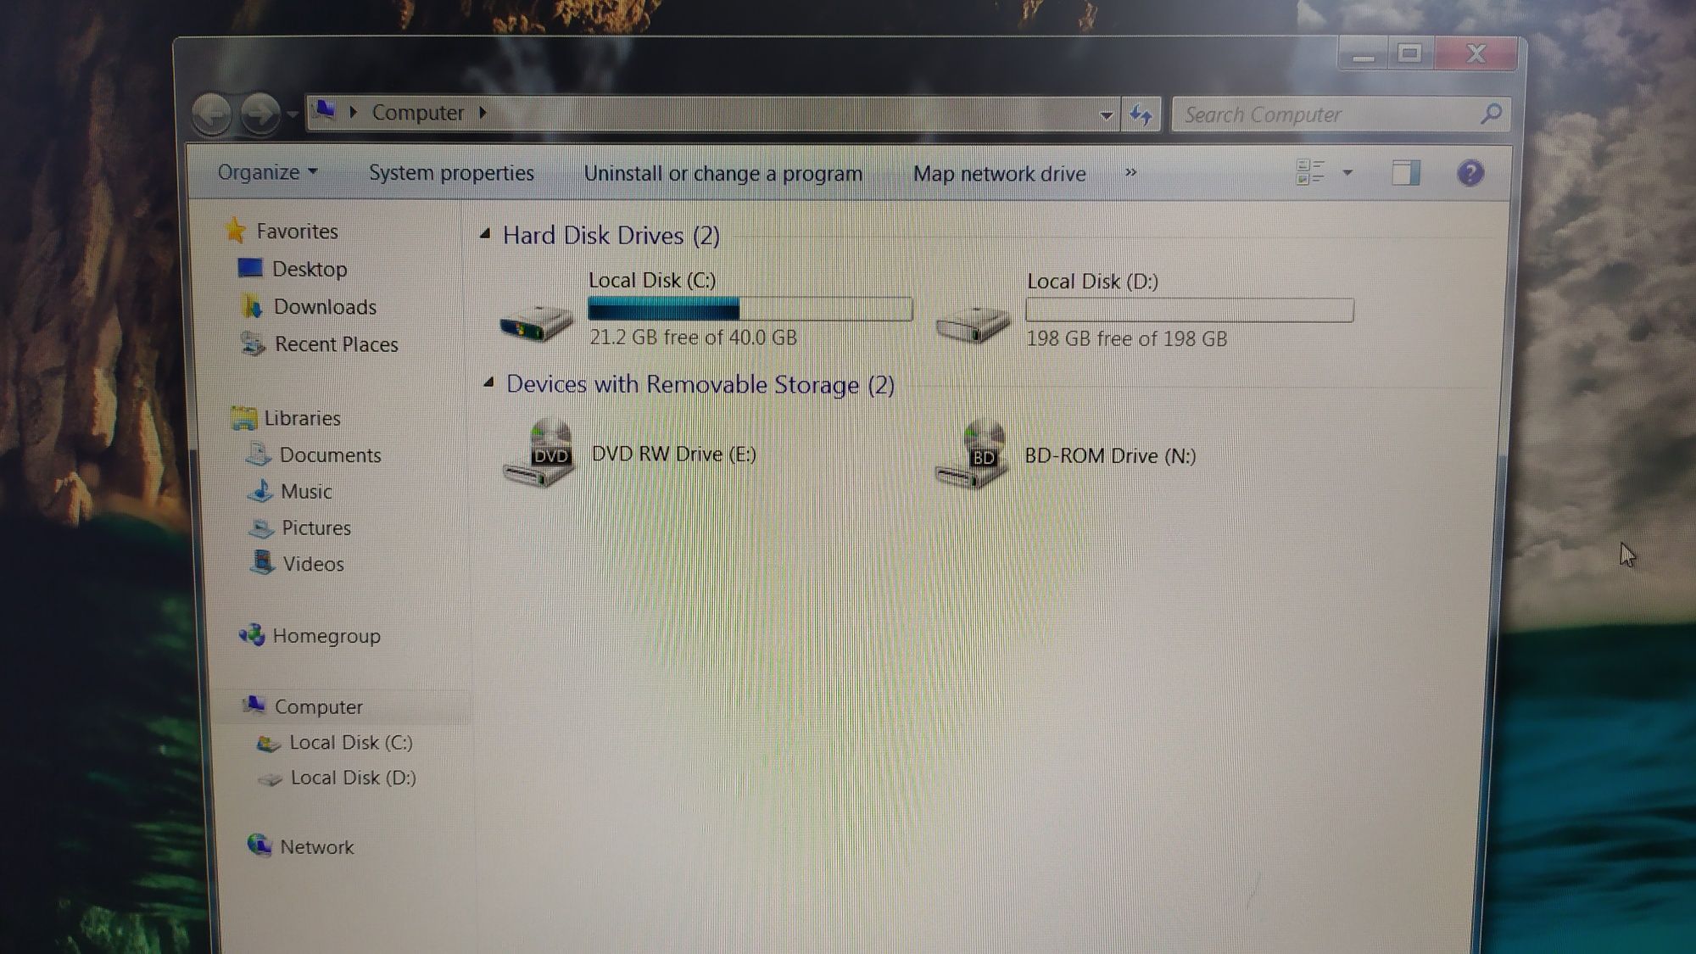
Task: Expand the Hard Disk Drives section
Action: tap(488, 234)
